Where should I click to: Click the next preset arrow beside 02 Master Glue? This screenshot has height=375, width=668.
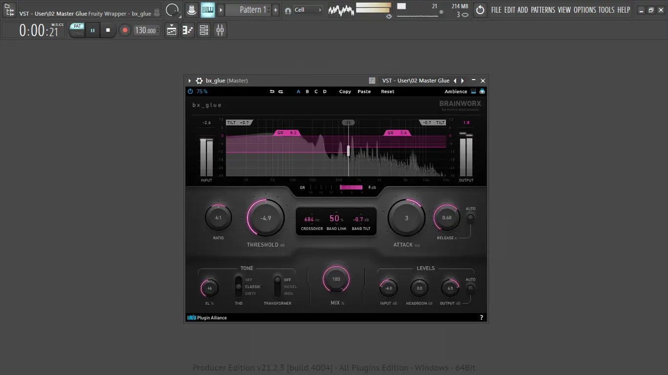pyautogui.click(x=462, y=80)
